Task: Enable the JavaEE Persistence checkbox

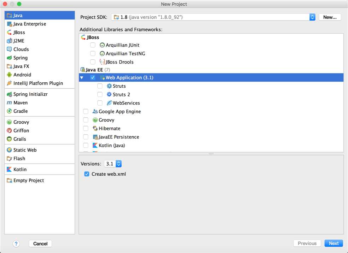Action: [x=86, y=137]
